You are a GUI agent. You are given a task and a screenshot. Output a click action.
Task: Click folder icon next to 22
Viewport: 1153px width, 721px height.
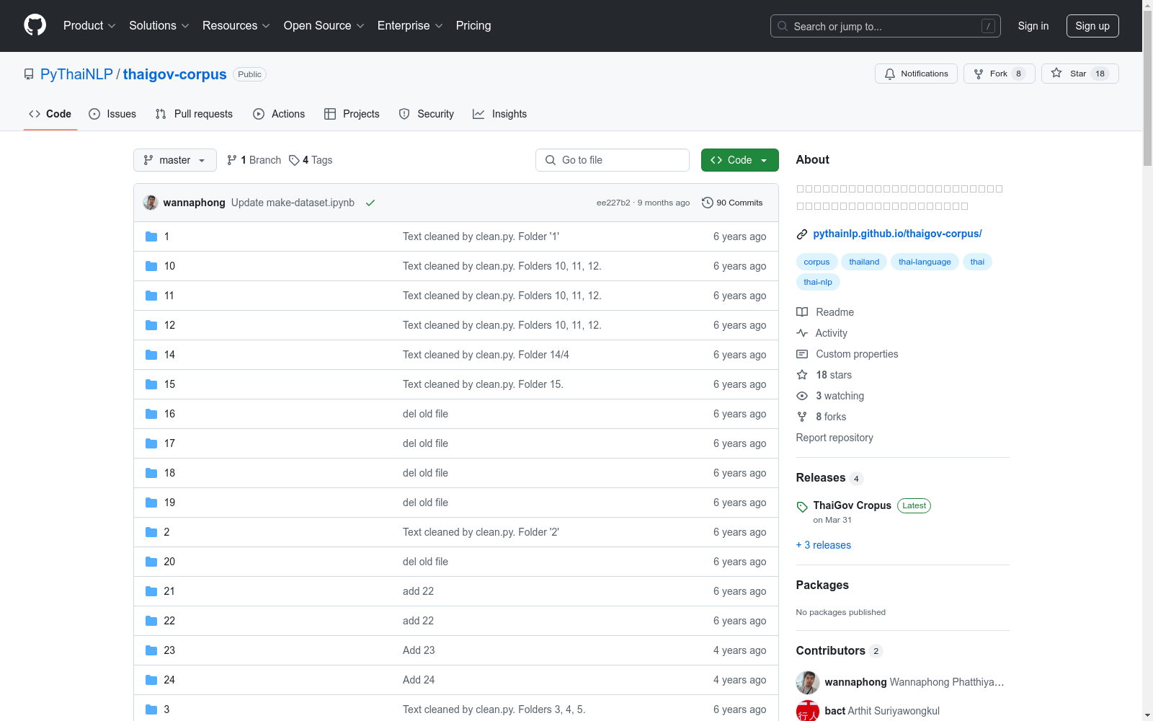tap(151, 621)
